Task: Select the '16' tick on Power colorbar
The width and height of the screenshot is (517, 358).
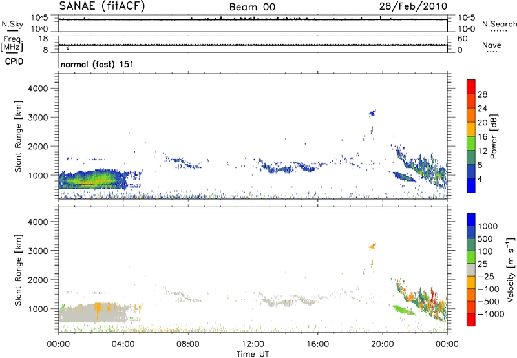Action: [482, 137]
